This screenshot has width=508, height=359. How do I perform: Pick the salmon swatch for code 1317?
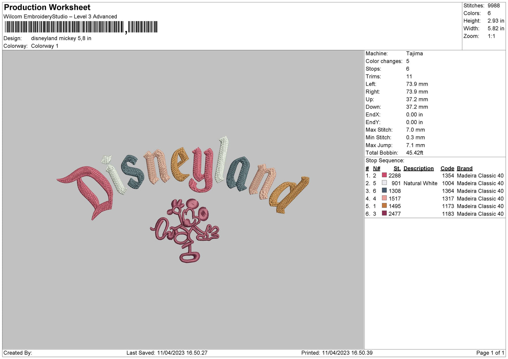384,198
